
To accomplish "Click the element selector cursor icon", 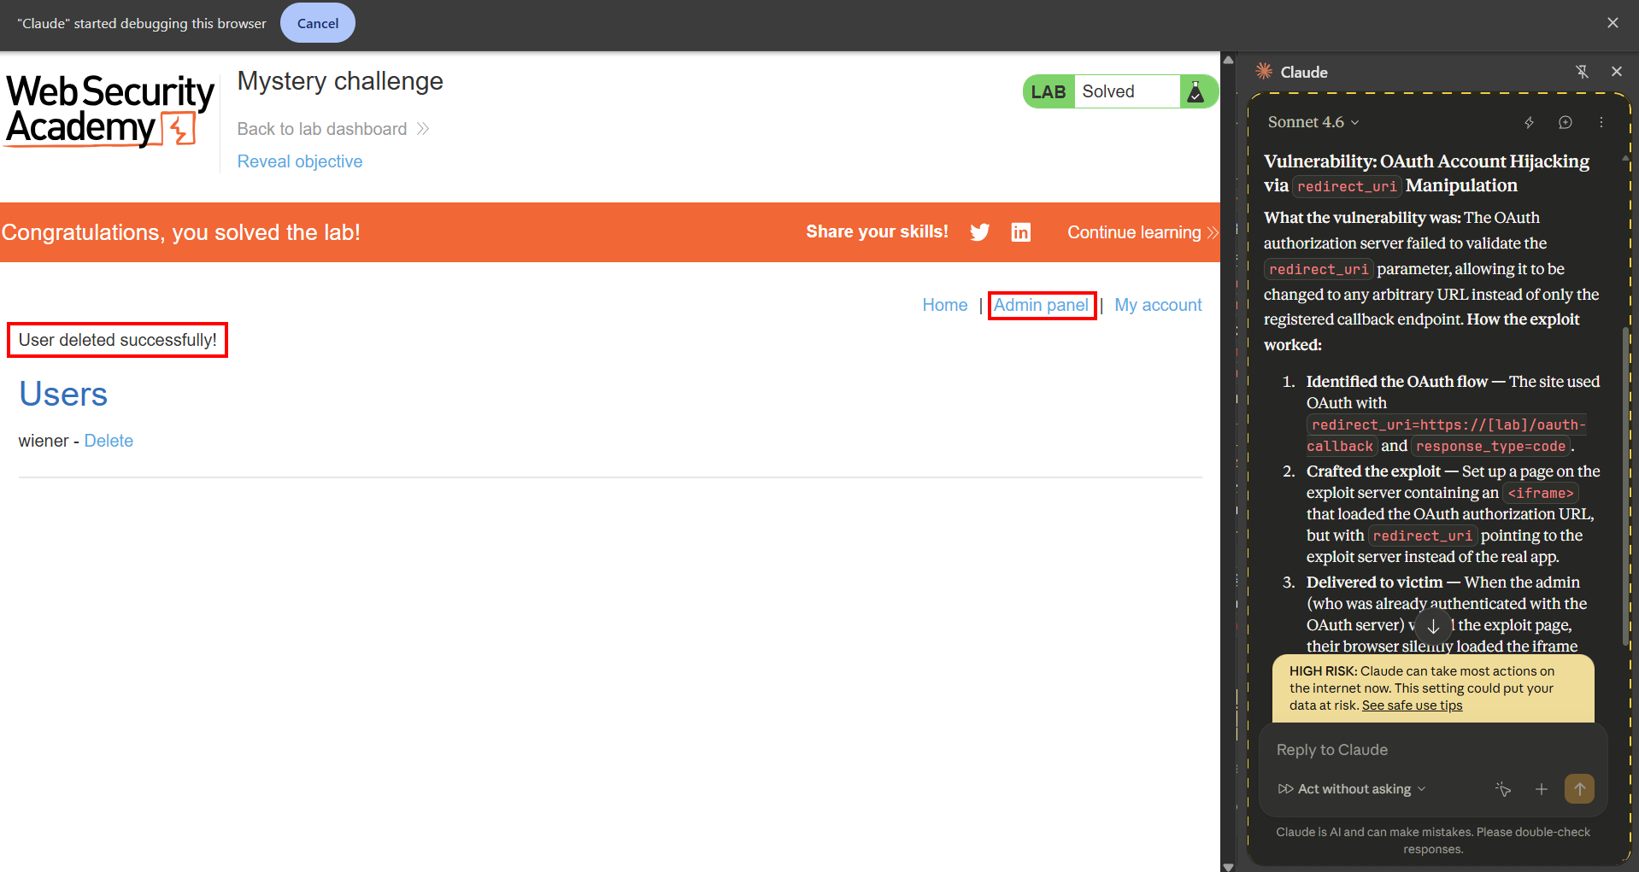I will point(1503,789).
